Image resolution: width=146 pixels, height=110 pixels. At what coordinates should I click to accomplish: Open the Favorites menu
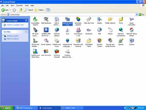[19, 6]
